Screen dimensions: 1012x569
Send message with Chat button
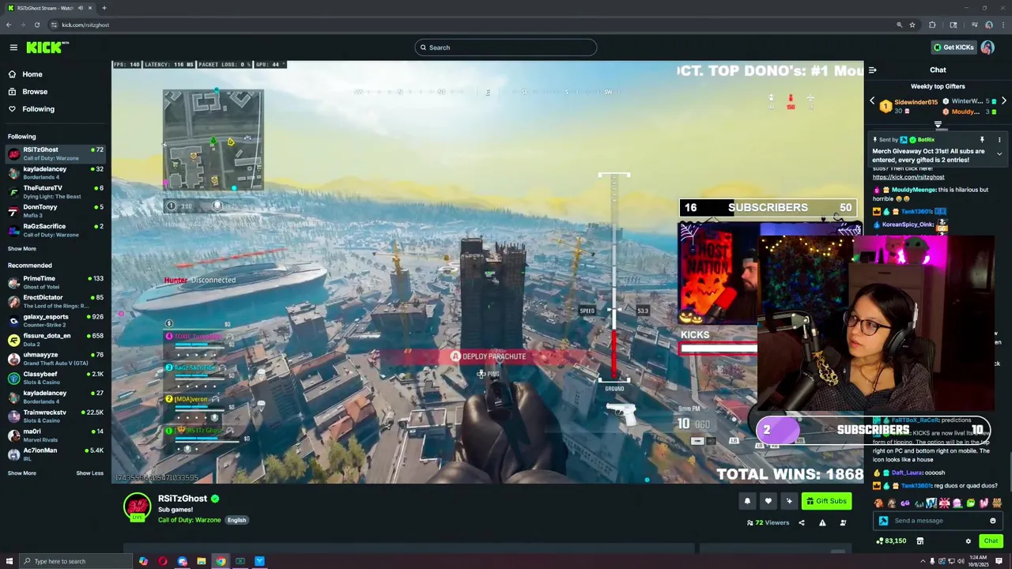[991, 541]
